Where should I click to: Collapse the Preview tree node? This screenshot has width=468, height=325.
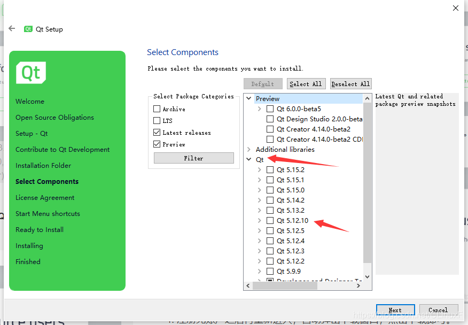(248, 98)
